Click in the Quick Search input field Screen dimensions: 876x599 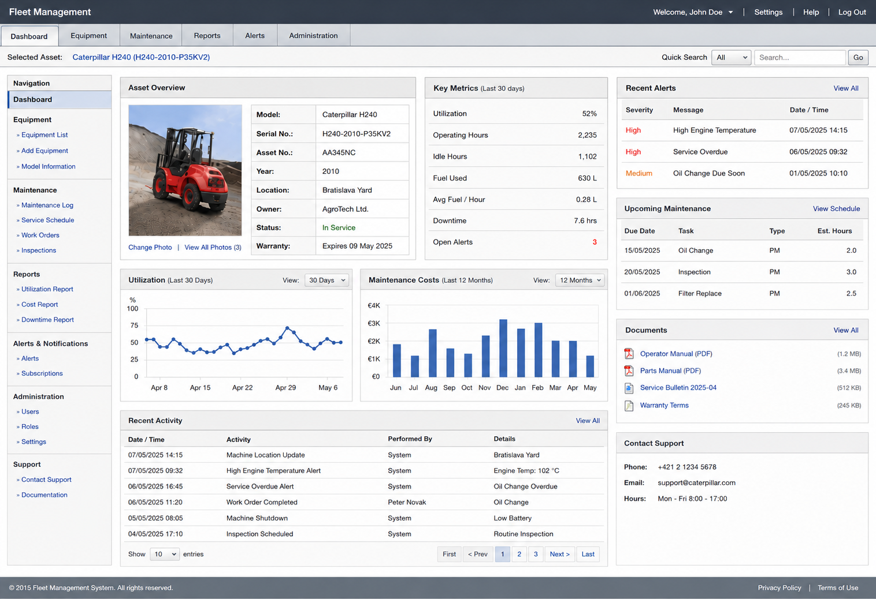[x=800, y=57]
